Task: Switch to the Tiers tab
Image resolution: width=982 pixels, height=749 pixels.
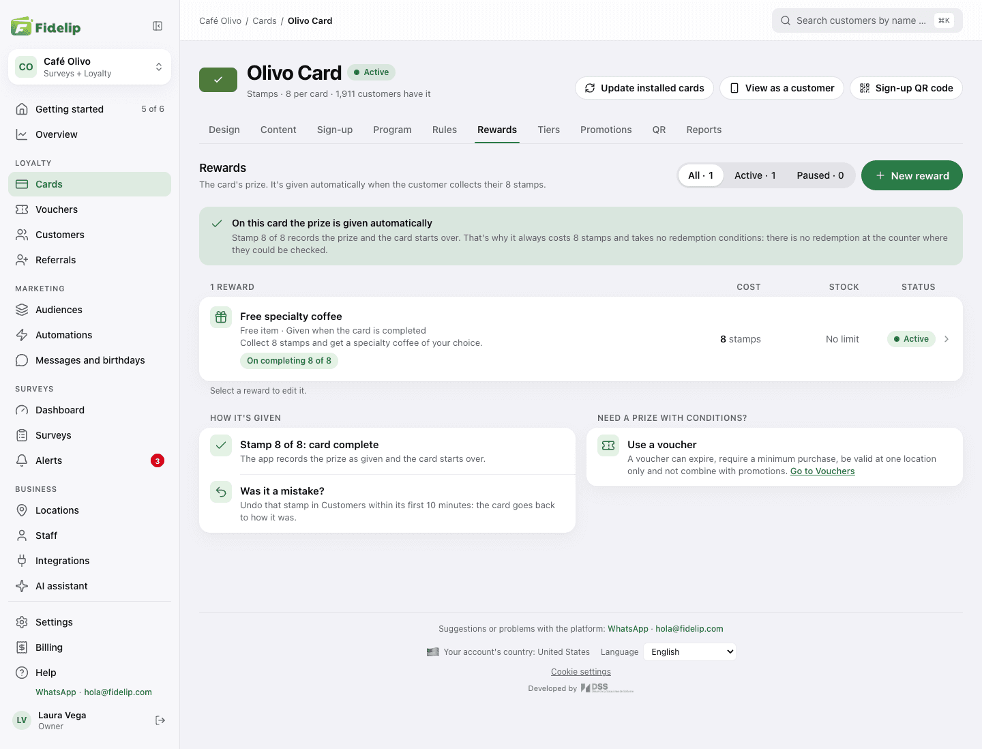Action: pos(548,130)
